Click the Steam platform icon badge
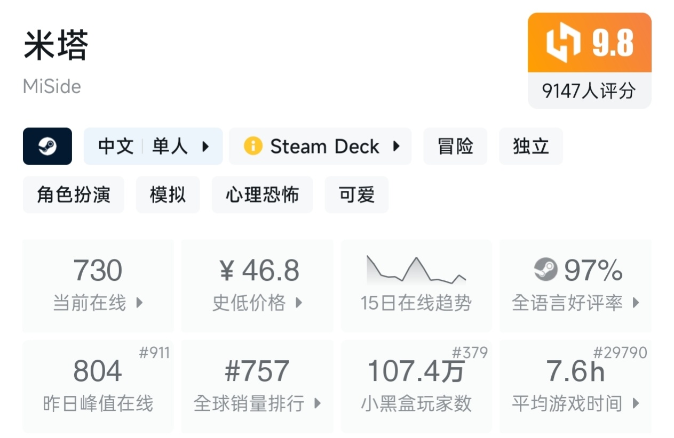 (47, 146)
